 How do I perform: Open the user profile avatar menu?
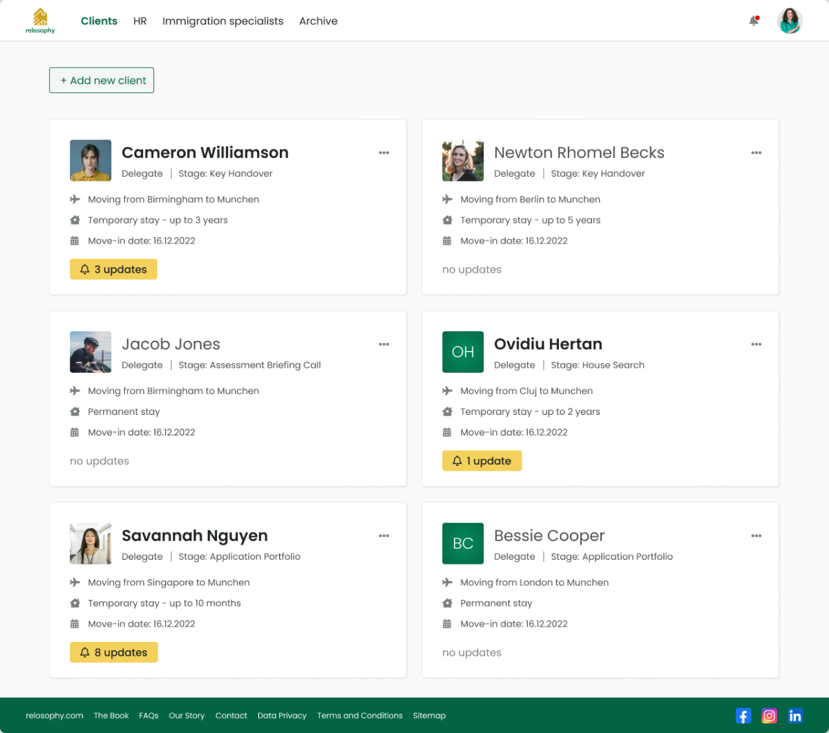coord(790,21)
